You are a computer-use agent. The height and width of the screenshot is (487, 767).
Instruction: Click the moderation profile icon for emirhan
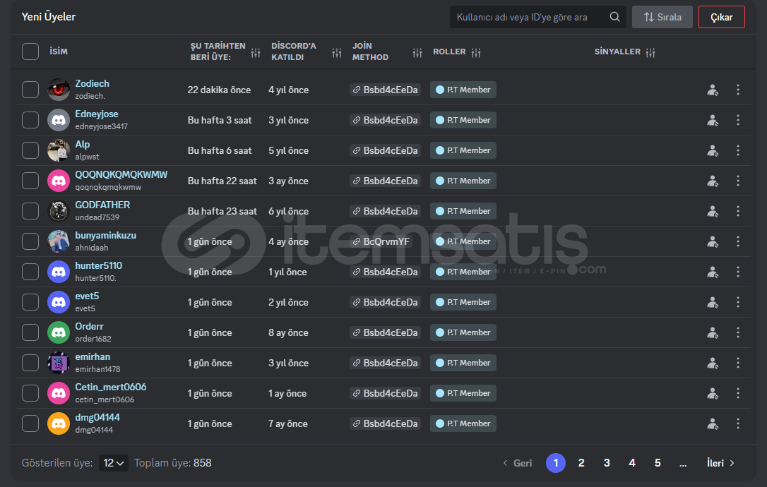click(713, 363)
